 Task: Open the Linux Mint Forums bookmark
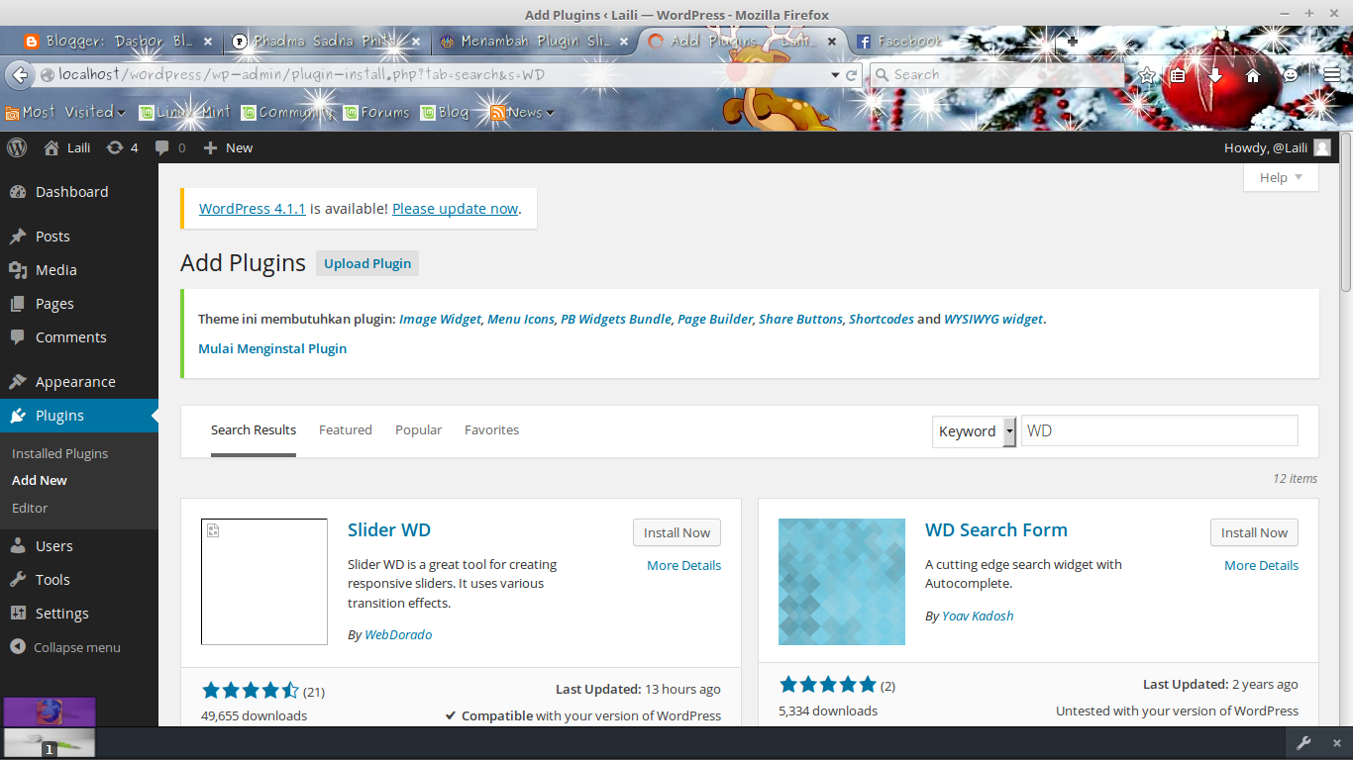(376, 113)
